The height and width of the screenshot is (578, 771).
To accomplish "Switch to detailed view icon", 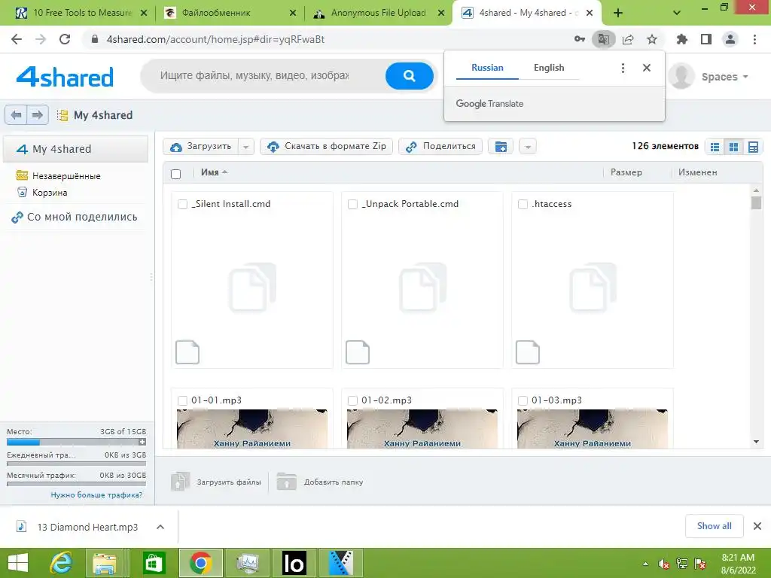I will click(x=753, y=147).
